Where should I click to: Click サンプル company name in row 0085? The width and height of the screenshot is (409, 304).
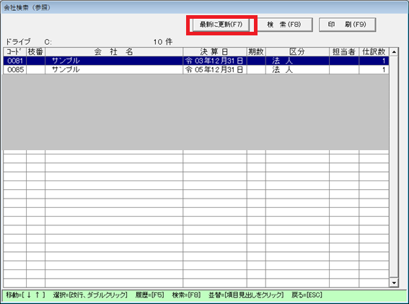pyautogui.click(x=66, y=70)
